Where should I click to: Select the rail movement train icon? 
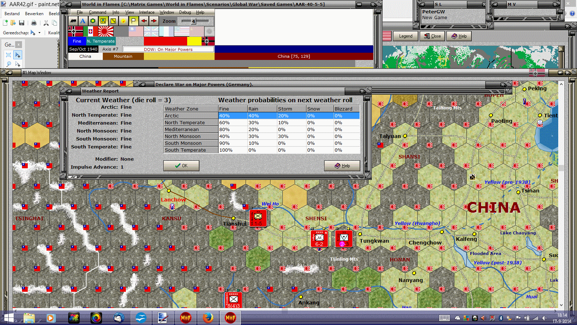pyautogui.click(x=73, y=21)
